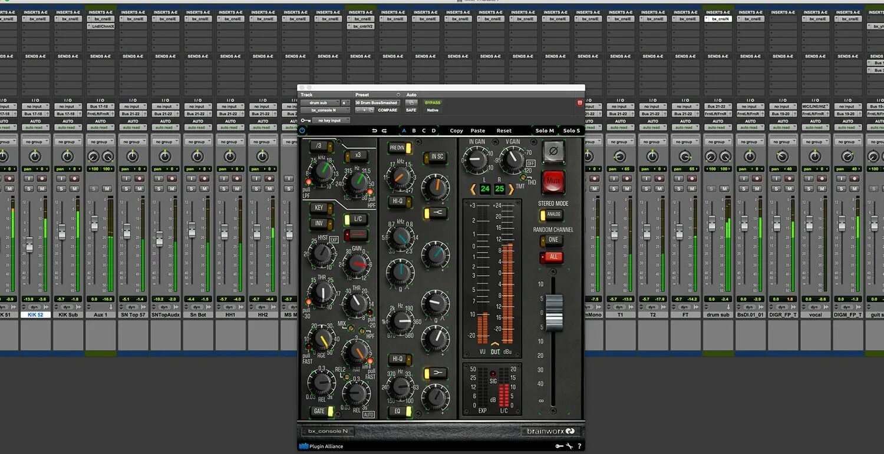Image resolution: width=884 pixels, height=454 pixels.
Task: Open KIK 52 auto read dropdown
Action: 34,127
